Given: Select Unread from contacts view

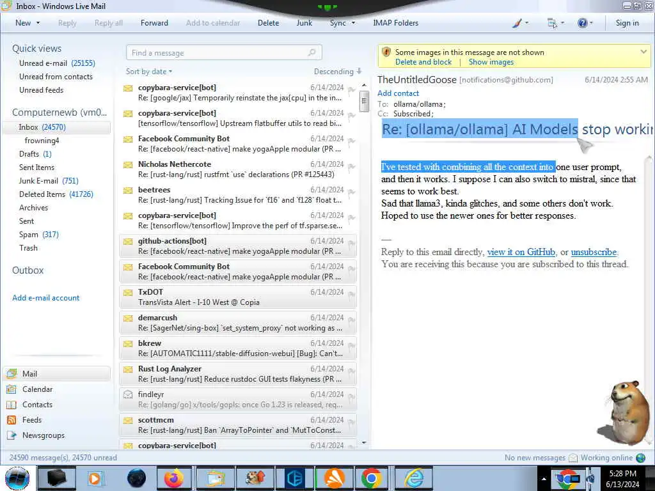Looking at the screenshot, I should [x=56, y=77].
